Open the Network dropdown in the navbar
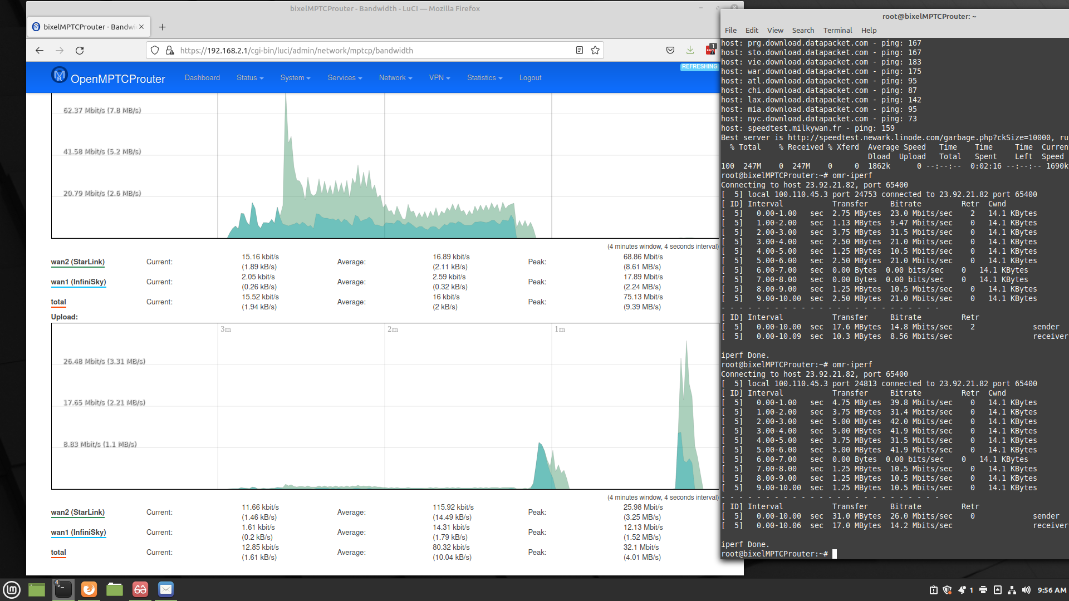Viewport: 1069px width, 601px height. click(395, 78)
